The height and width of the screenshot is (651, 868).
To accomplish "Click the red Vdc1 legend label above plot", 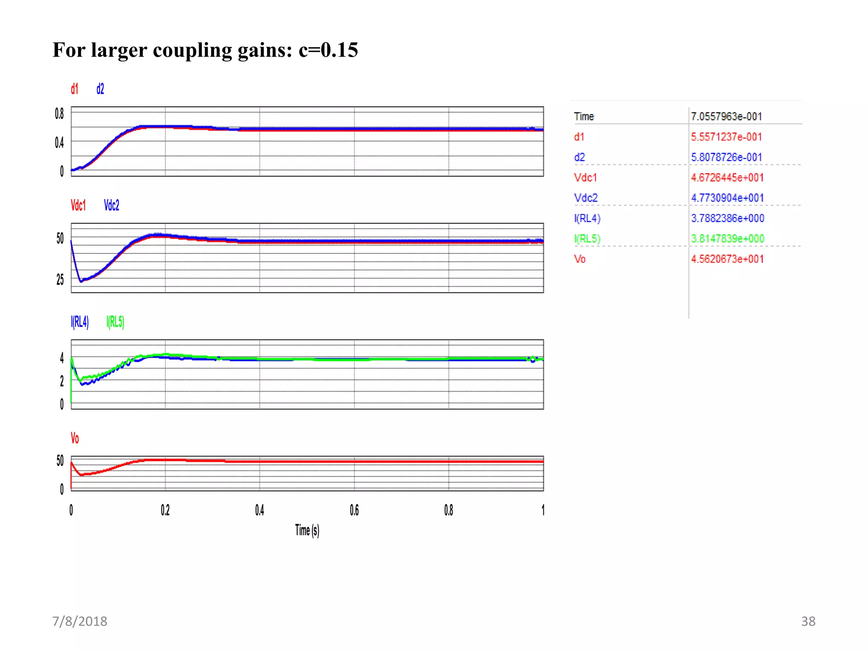I will click(x=78, y=205).
